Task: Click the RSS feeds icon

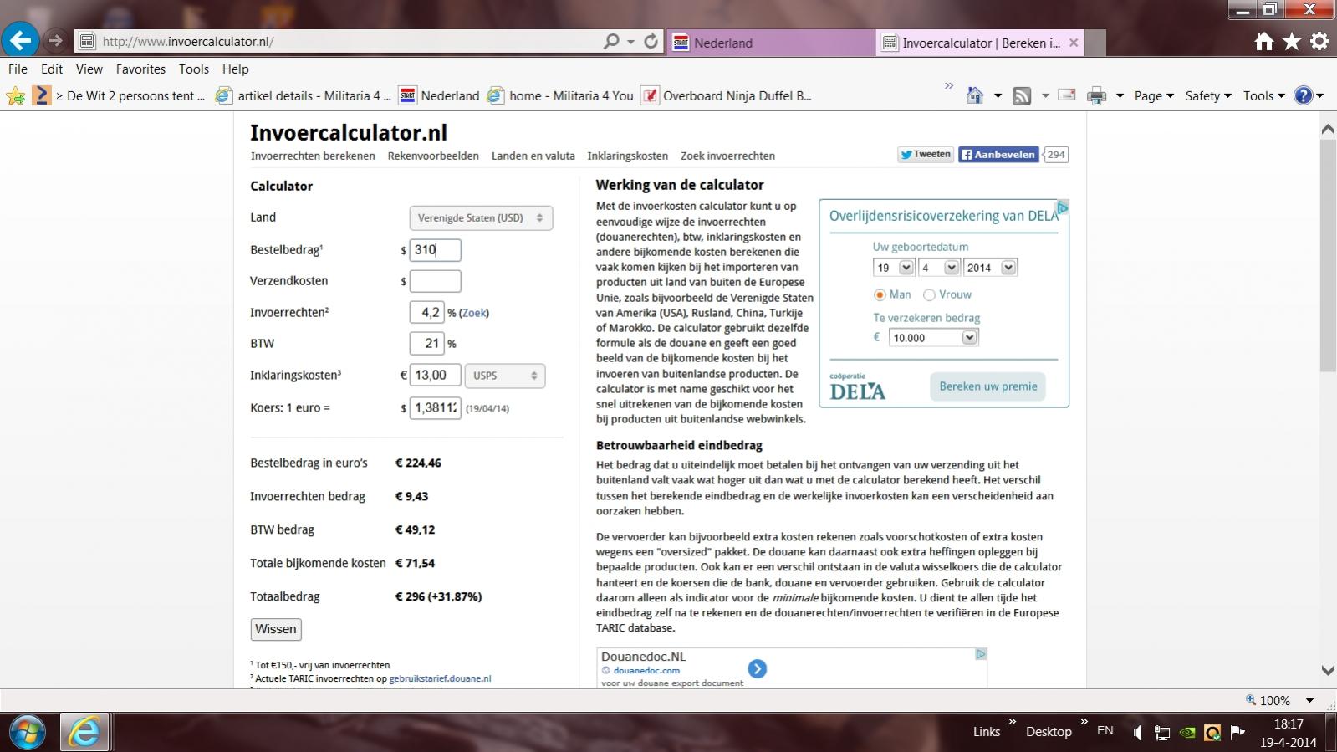Action: click(x=1022, y=96)
